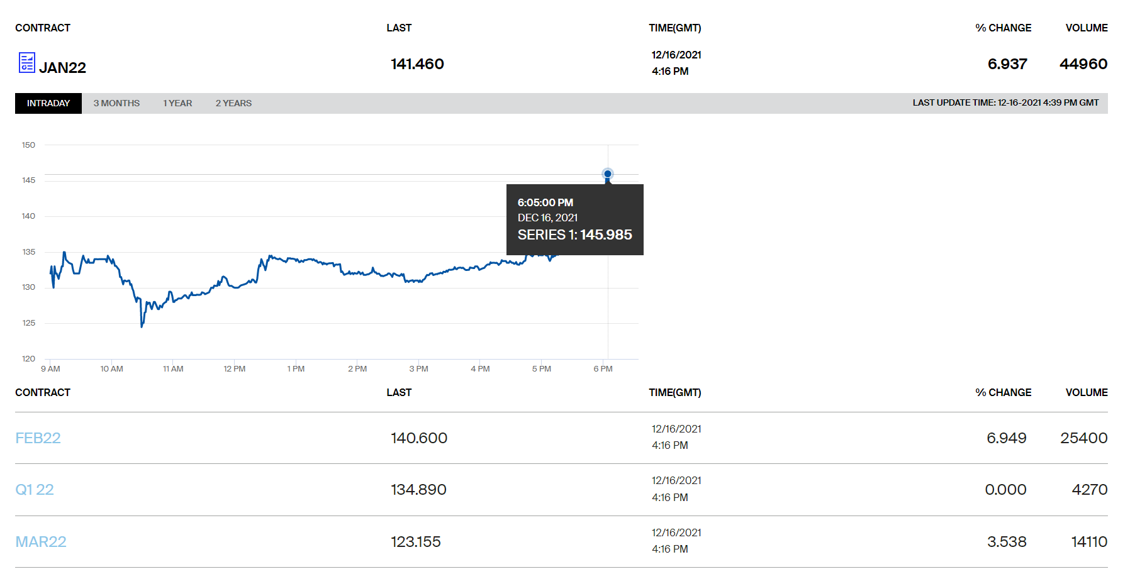The image size is (1135, 579).
Task: Click the lower LAST column header
Action: pos(399,392)
